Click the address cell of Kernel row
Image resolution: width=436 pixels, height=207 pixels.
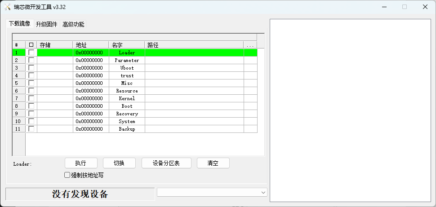point(91,98)
